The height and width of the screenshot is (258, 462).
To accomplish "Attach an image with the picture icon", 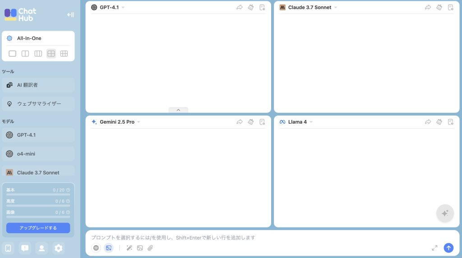I will coord(140,248).
